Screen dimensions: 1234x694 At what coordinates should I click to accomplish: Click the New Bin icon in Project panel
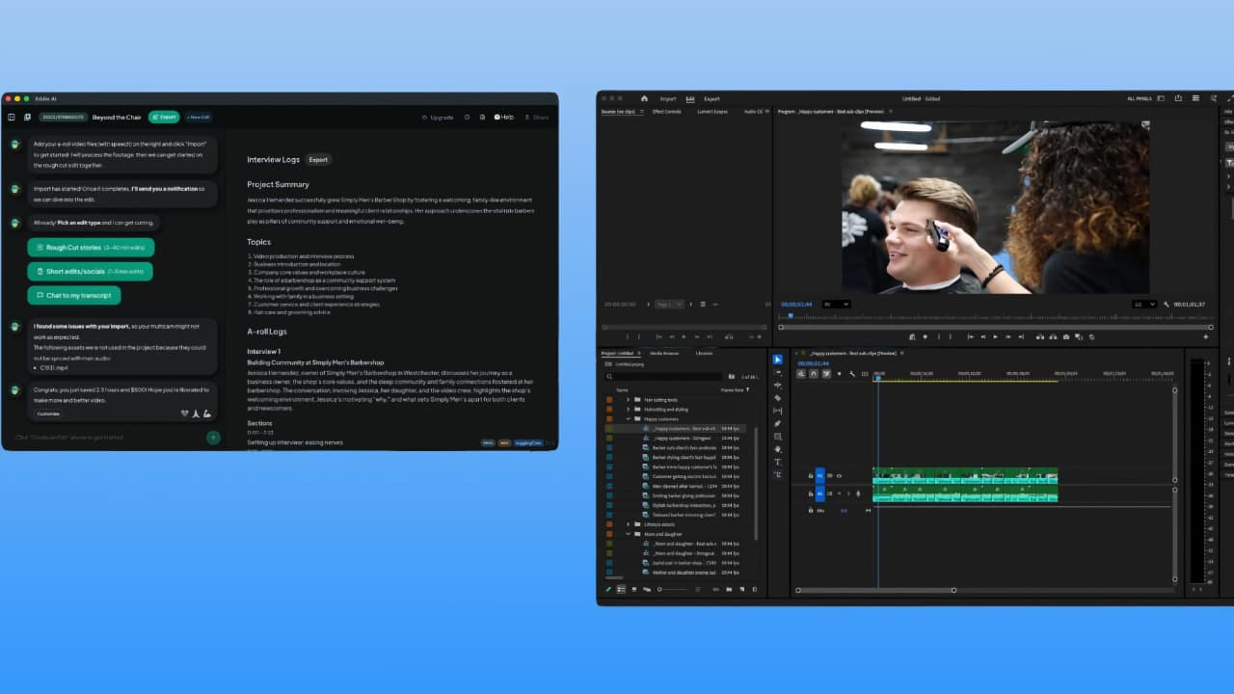click(x=729, y=589)
